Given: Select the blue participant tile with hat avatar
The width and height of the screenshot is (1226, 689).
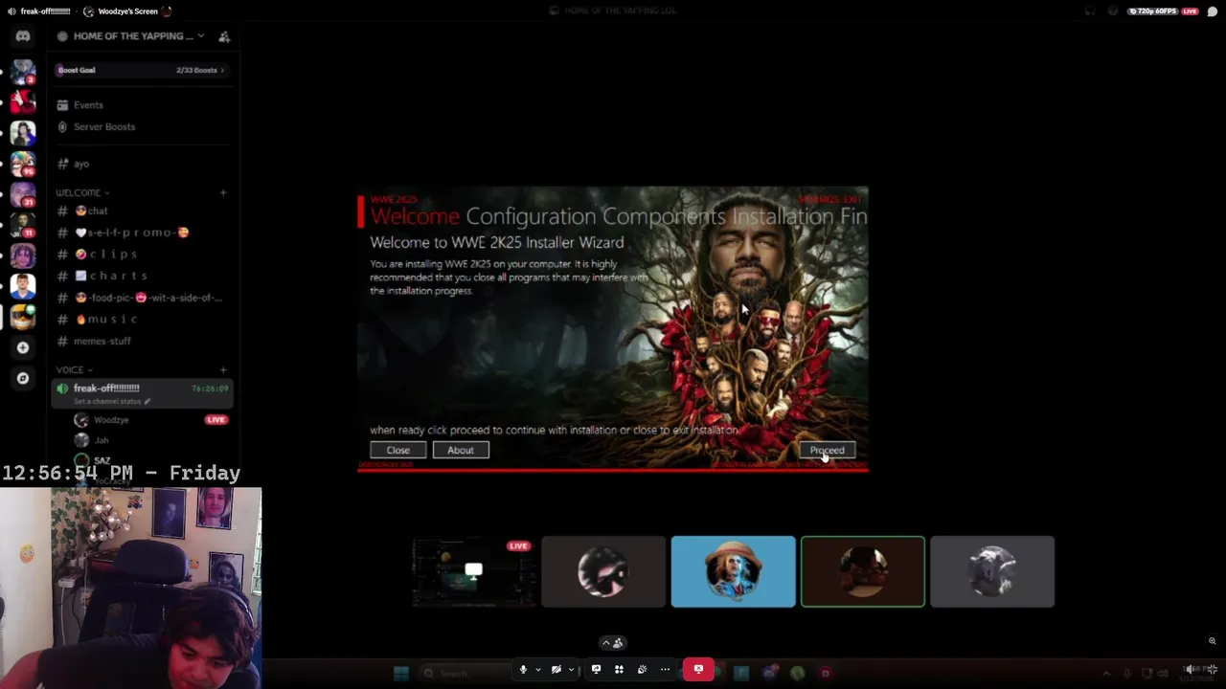Looking at the screenshot, I should pyautogui.click(x=734, y=571).
